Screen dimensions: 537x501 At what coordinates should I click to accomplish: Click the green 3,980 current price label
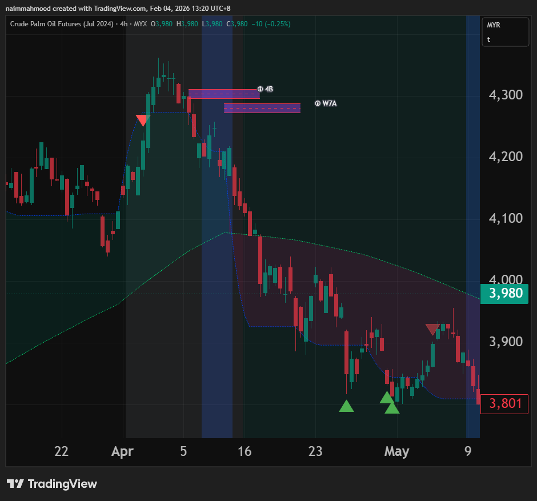[x=504, y=294]
